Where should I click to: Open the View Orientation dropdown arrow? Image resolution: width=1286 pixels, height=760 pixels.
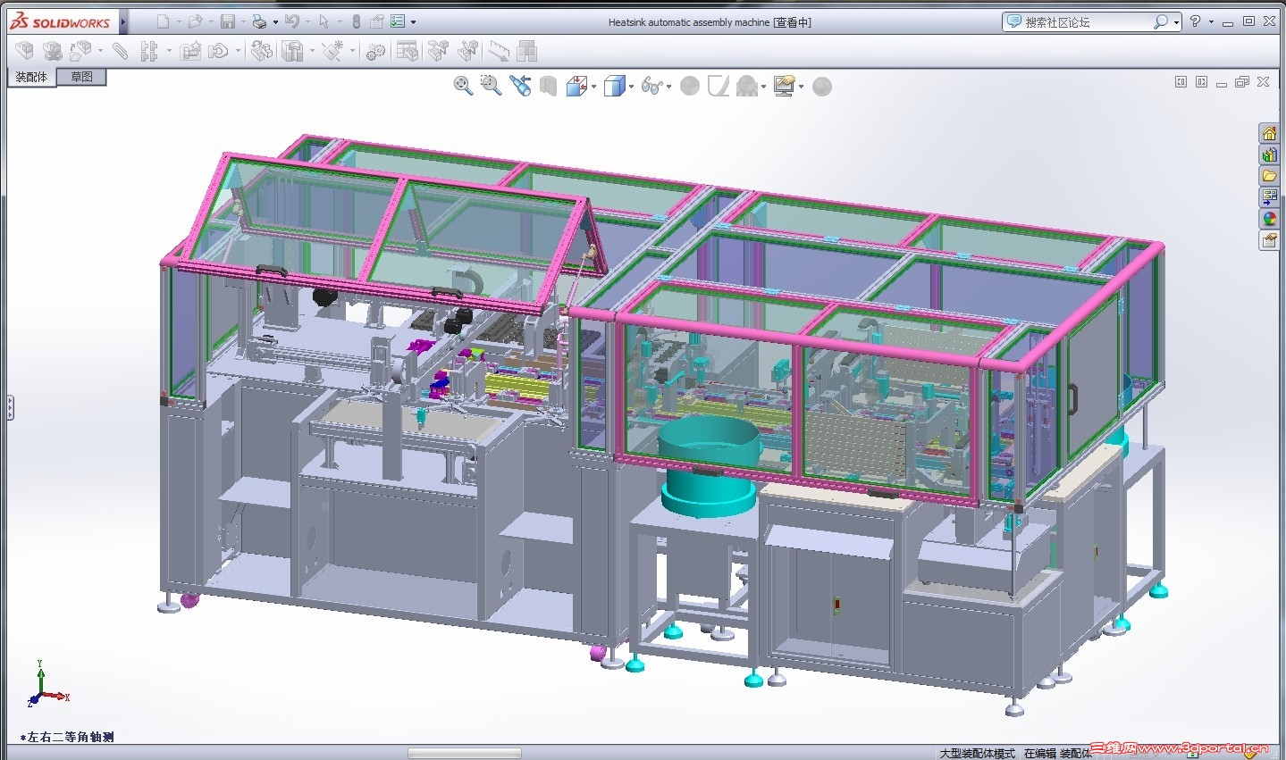(593, 87)
